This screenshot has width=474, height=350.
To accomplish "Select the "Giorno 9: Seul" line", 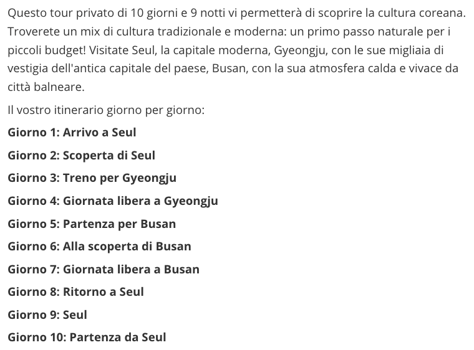I will pos(47,315).
